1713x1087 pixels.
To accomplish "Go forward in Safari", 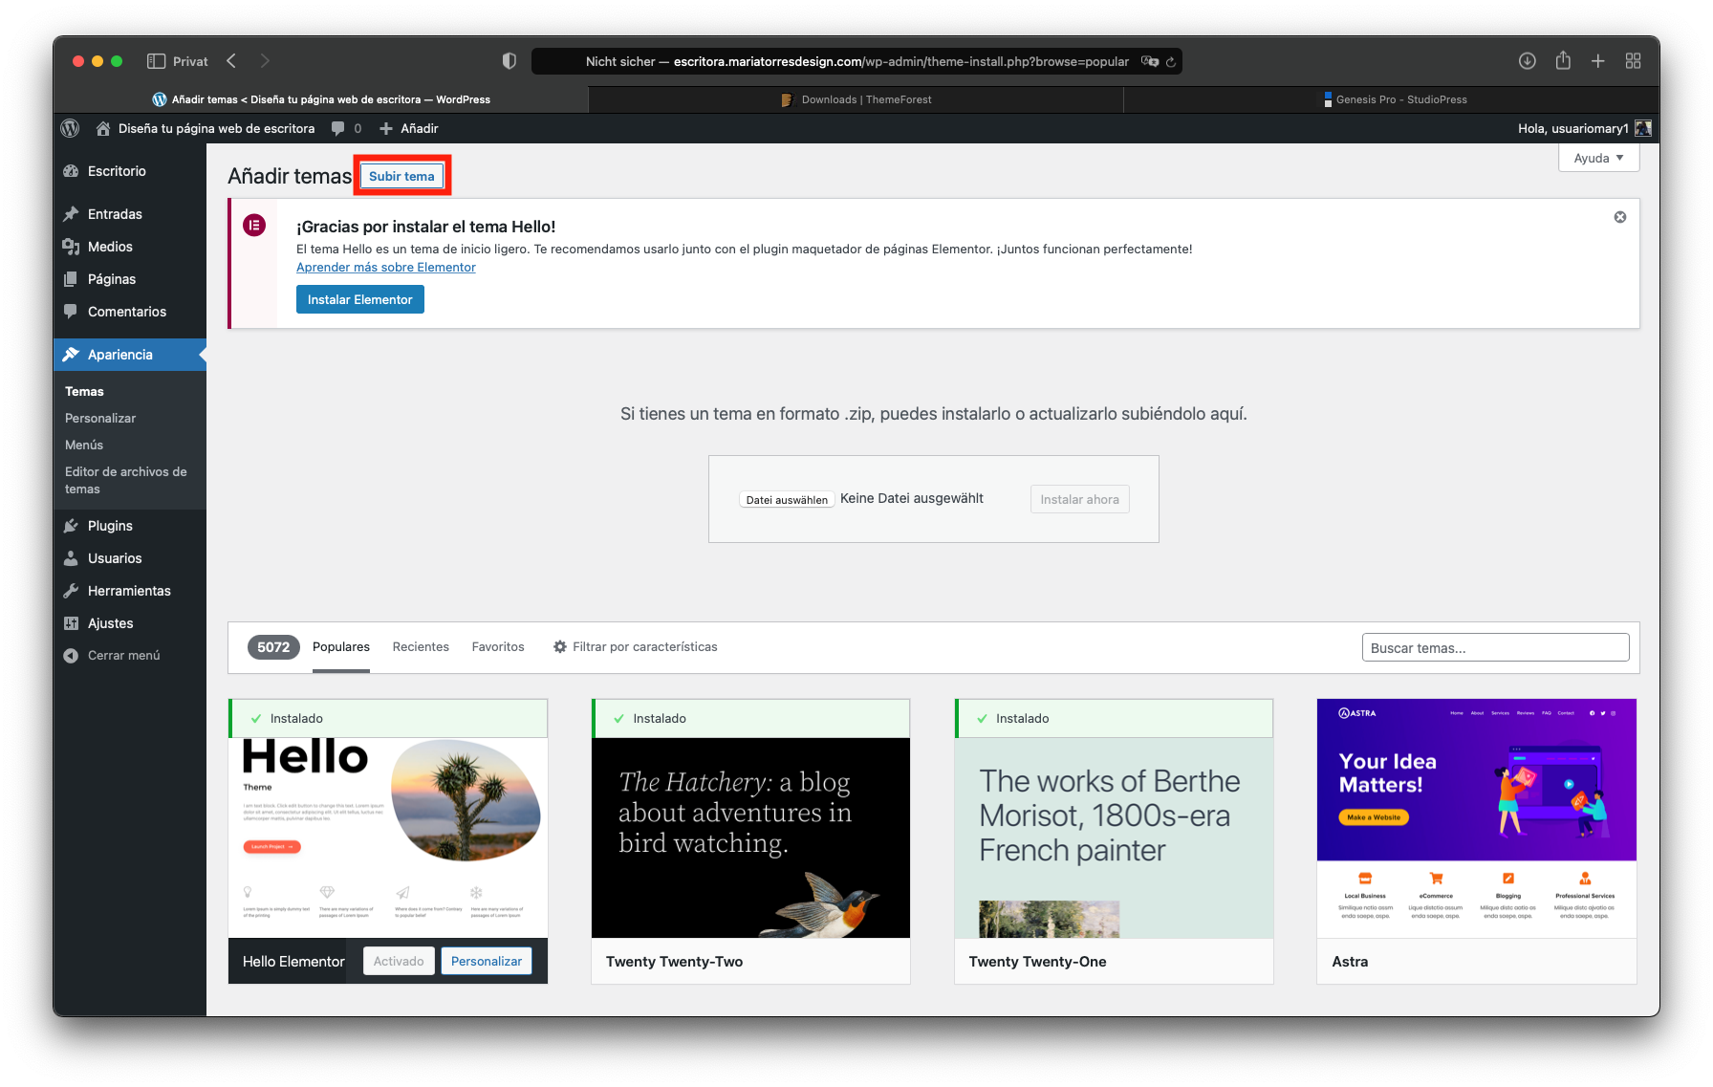I will point(265,61).
